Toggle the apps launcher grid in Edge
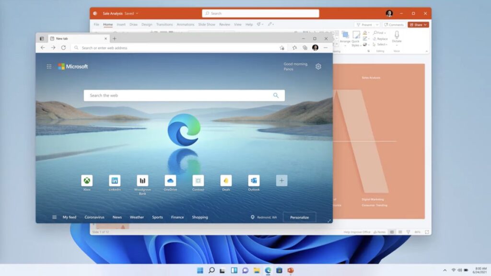The height and width of the screenshot is (276, 491). click(48, 66)
